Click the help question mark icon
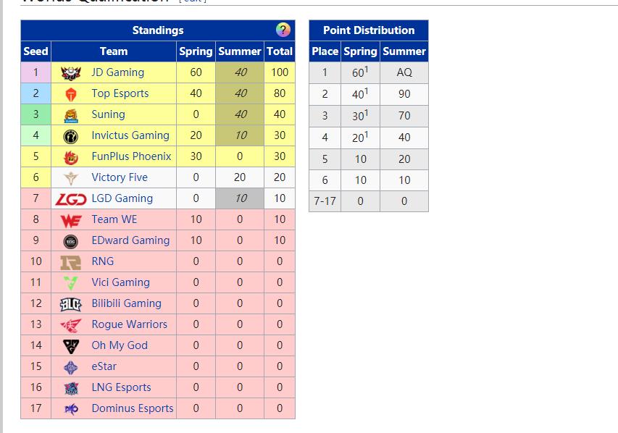The width and height of the screenshot is (618, 433). (x=283, y=30)
